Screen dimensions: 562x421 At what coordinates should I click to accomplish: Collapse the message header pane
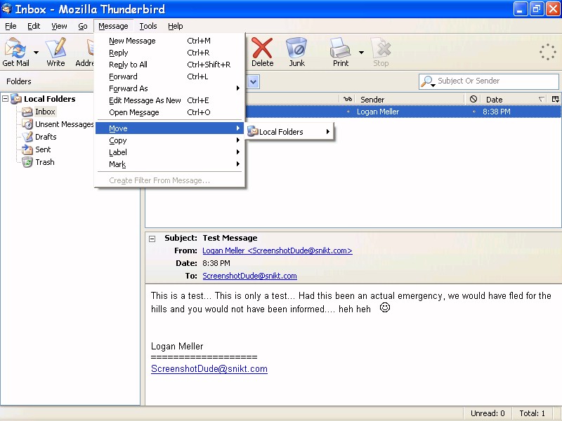152,239
